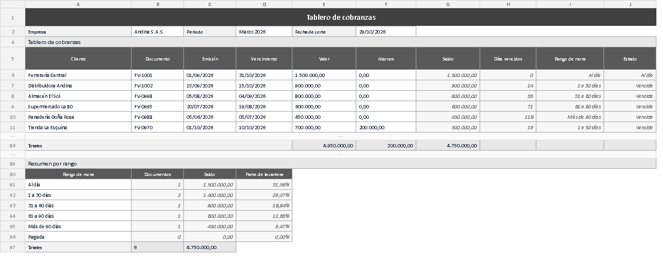
Task: Click document number 'FV-1001'
Action: click(157, 75)
